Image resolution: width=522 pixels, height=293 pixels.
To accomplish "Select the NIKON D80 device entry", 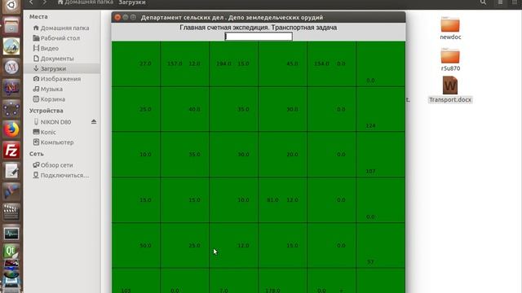I will [x=56, y=122].
